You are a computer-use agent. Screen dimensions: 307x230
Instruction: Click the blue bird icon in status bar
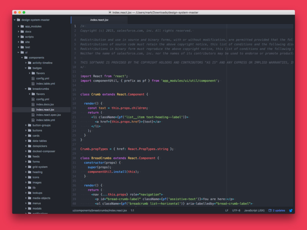(x=291, y=211)
